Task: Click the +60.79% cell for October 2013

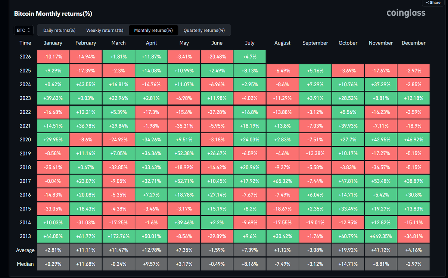Action: coord(348,237)
